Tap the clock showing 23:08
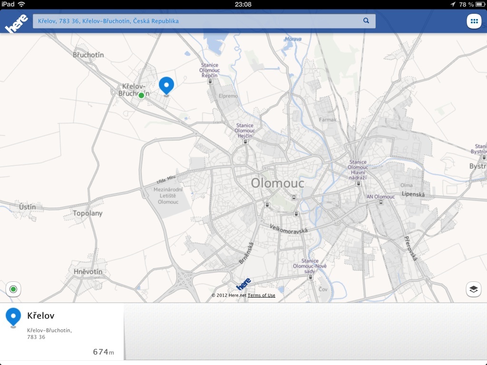 [243, 4]
